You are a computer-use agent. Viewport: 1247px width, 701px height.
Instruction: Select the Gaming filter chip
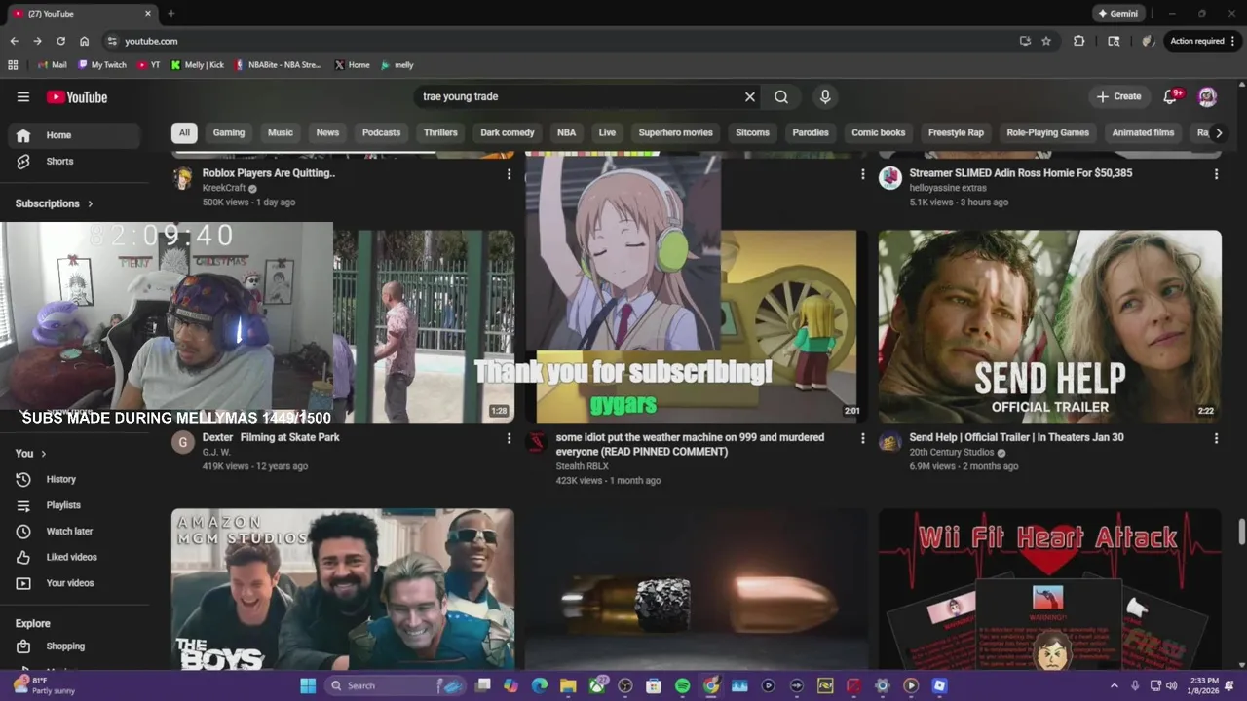coord(229,132)
